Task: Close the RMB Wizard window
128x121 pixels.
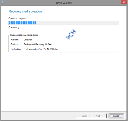Action: pyautogui.click(x=124, y=2)
